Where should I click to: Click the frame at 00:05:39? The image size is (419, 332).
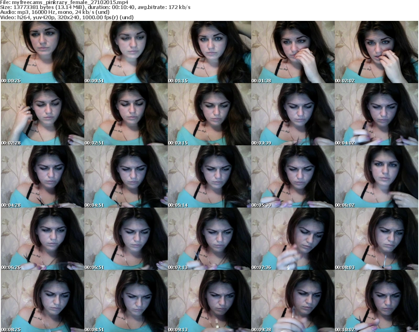(293, 177)
